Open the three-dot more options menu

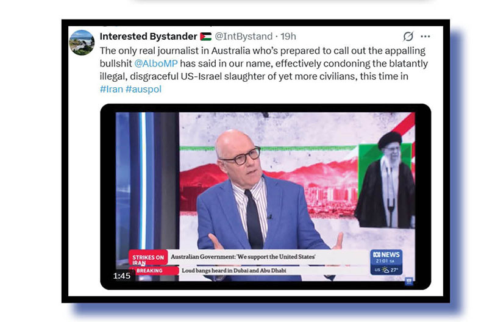(425, 37)
